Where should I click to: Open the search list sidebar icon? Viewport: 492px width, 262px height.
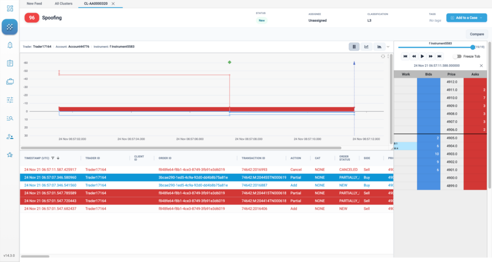(x=10, y=118)
